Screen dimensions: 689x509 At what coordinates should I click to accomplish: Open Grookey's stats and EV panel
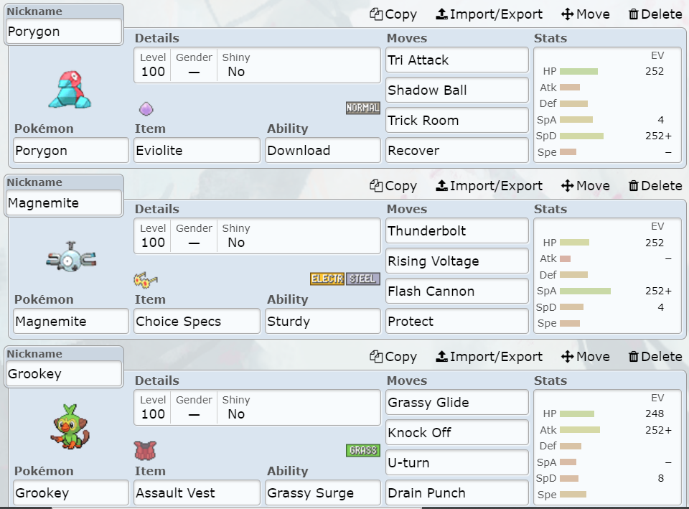(608, 447)
